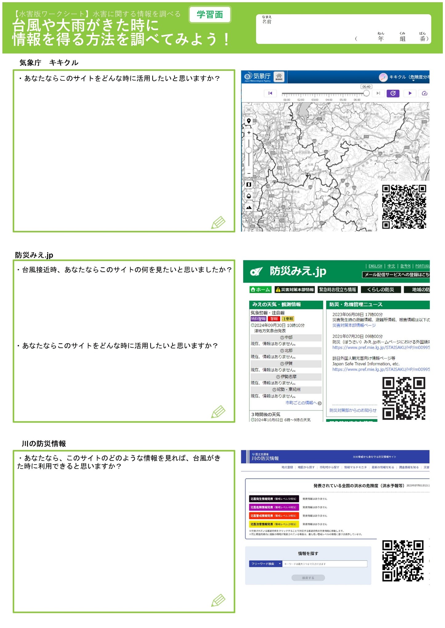Open the 地点登録 menu item
This screenshot has height=628, width=445.
[287, 467]
